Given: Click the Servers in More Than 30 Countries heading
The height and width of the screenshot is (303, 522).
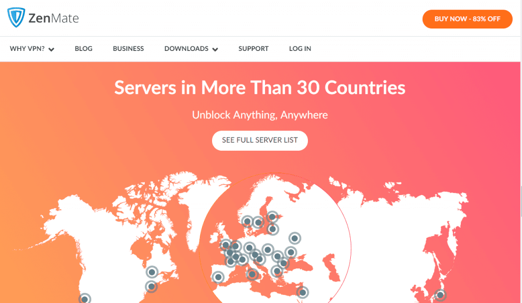Looking at the screenshot, I should coord(259,88).
